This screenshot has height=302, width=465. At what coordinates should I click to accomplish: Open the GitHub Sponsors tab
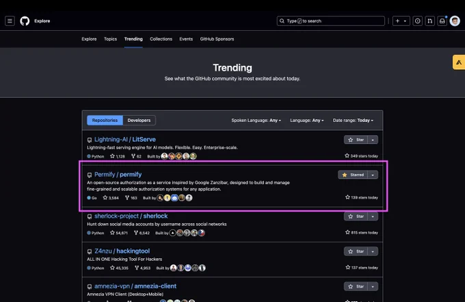(217, 39)
